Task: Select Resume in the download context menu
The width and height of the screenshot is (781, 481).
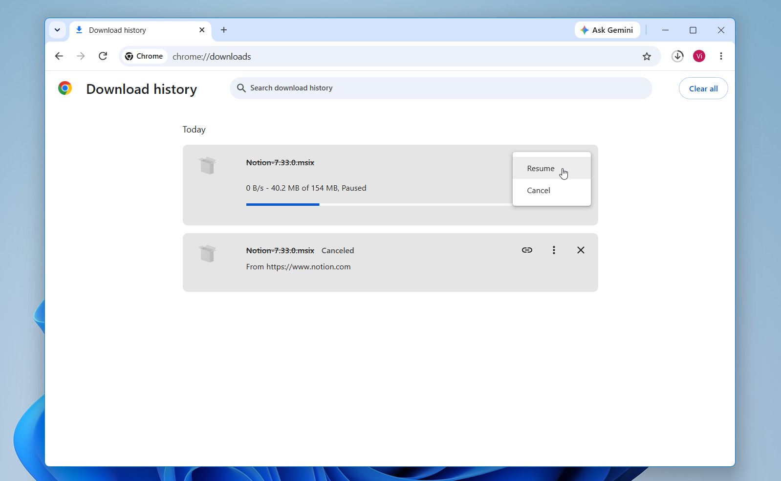Action: [551, 168]
